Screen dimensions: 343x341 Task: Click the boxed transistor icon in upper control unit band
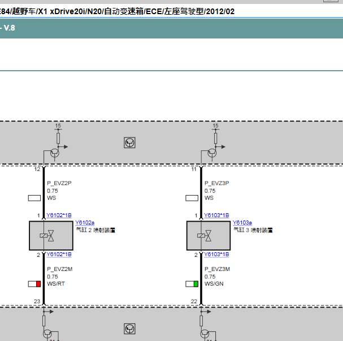(129, 143)
